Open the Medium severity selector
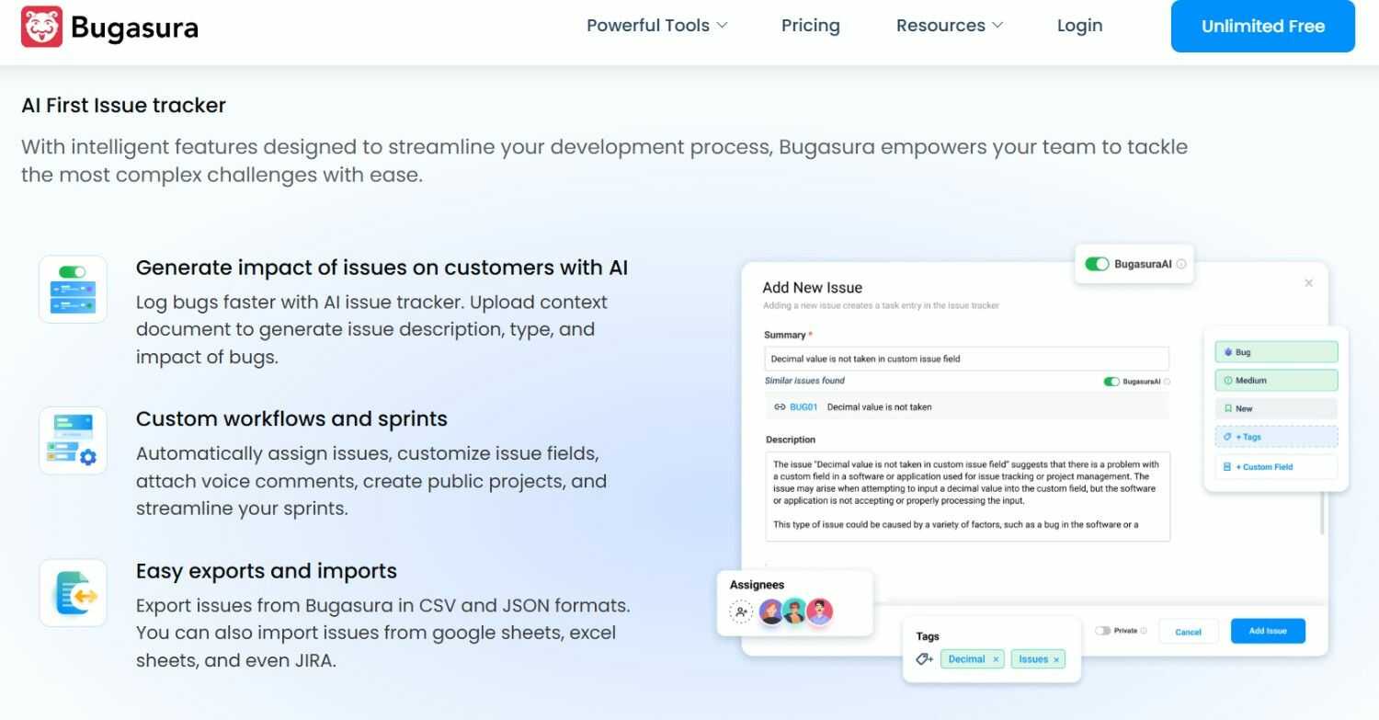The image size is (1379, 720). [1276, 380]
